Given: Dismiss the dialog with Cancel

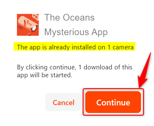Looking at the screenshot, I should click(x=64, y=102).
